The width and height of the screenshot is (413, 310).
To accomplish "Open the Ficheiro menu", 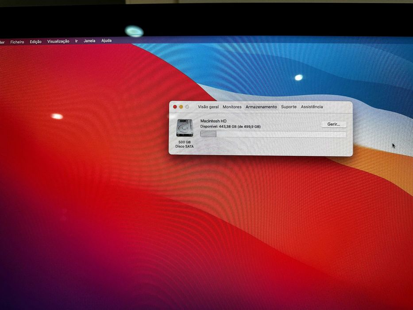I will coord(17,42).
